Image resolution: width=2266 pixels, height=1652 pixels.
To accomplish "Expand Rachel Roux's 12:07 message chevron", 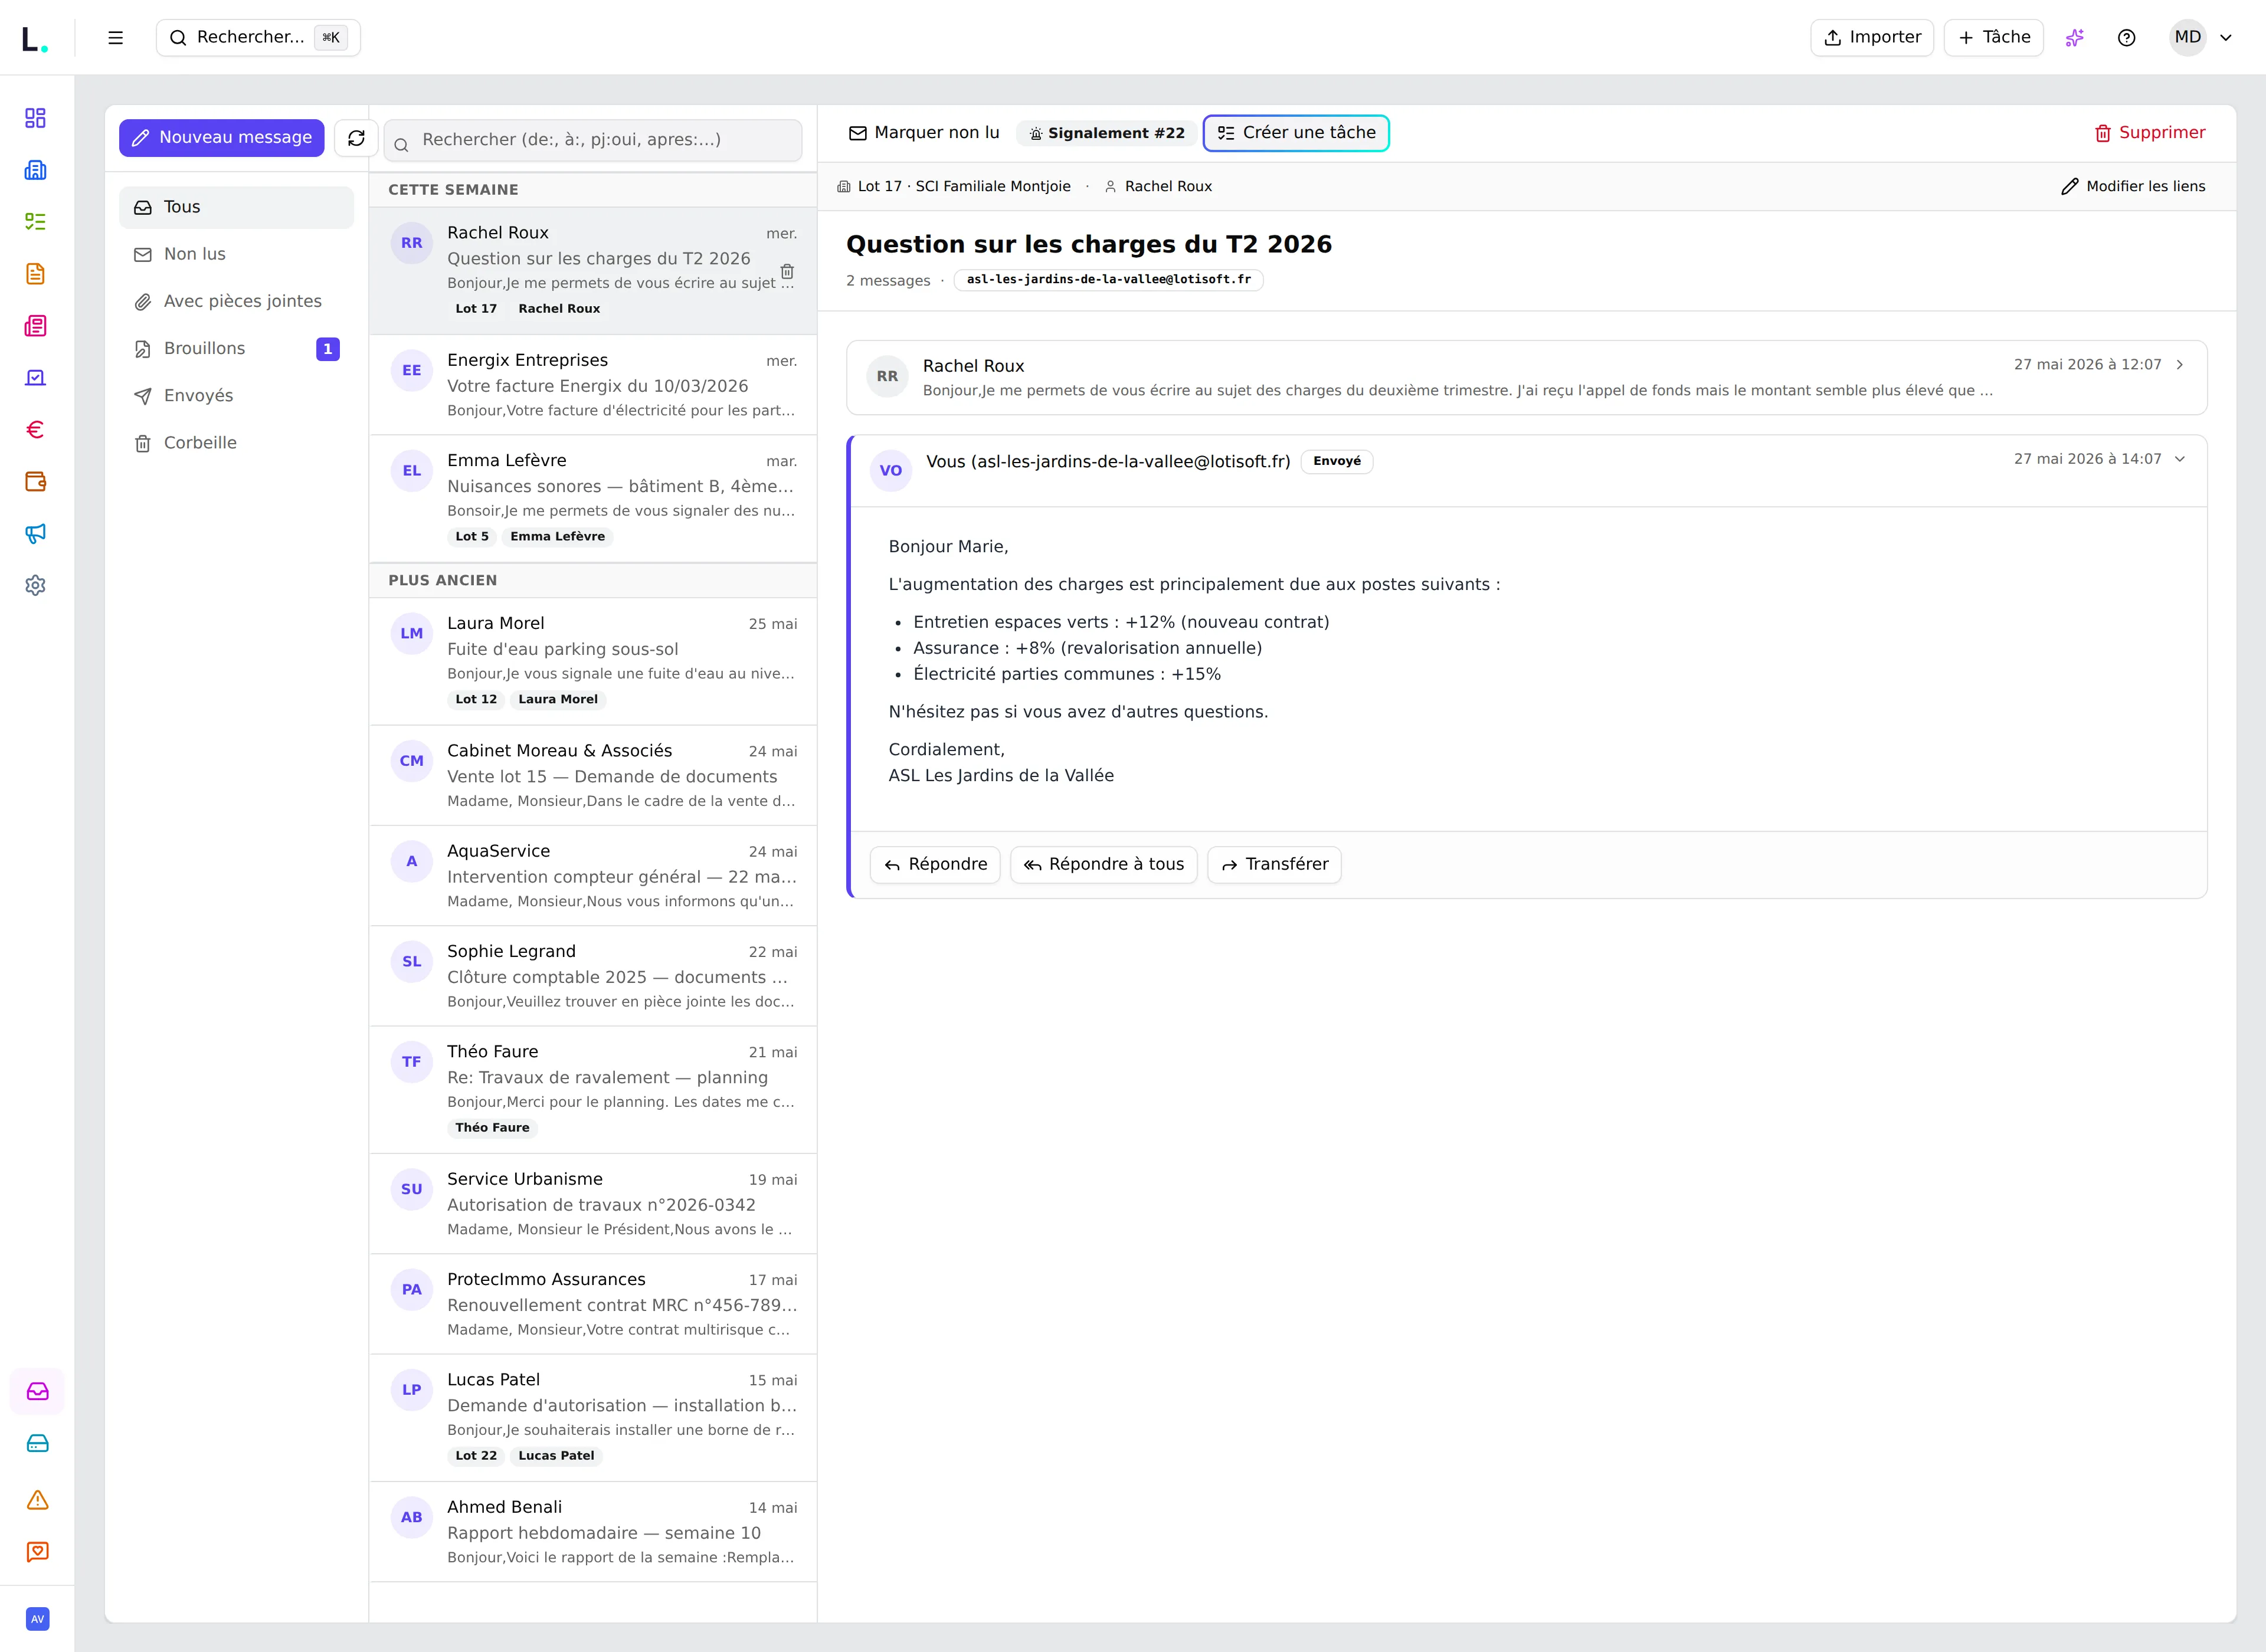I will pyautogui.click(x=2180, y=365).
